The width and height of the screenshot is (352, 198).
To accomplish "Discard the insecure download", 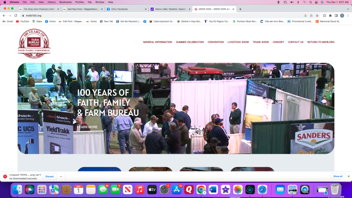I will click(x=49, y=176).
